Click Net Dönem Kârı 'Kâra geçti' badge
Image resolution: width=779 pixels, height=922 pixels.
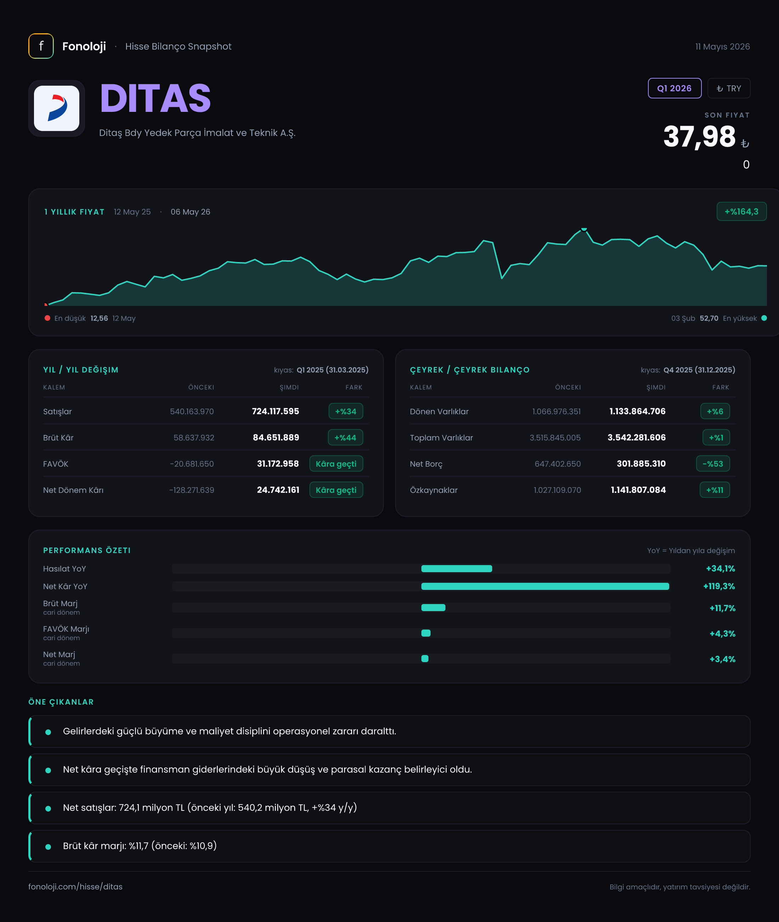(336, 490)
